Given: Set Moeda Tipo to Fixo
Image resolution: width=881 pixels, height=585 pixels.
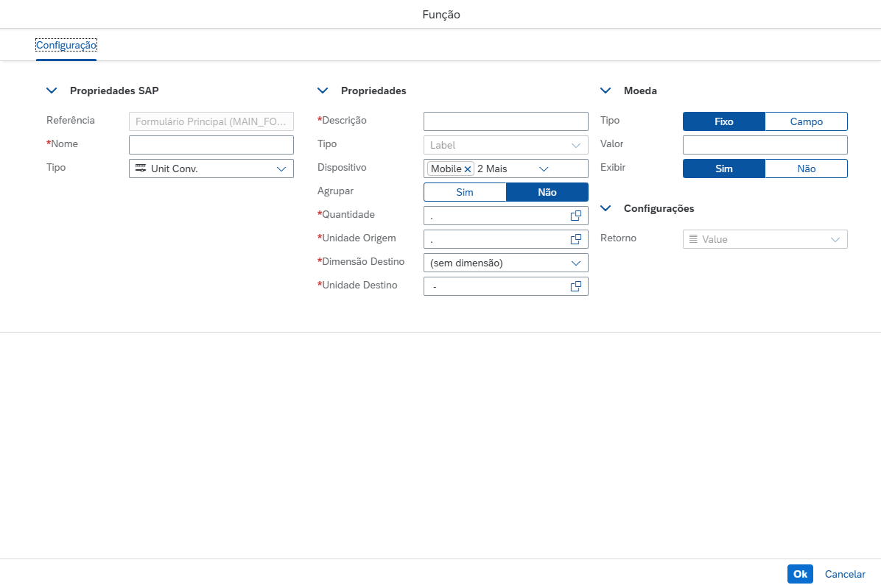Looking at the screenshot, I should coord(723,121).
